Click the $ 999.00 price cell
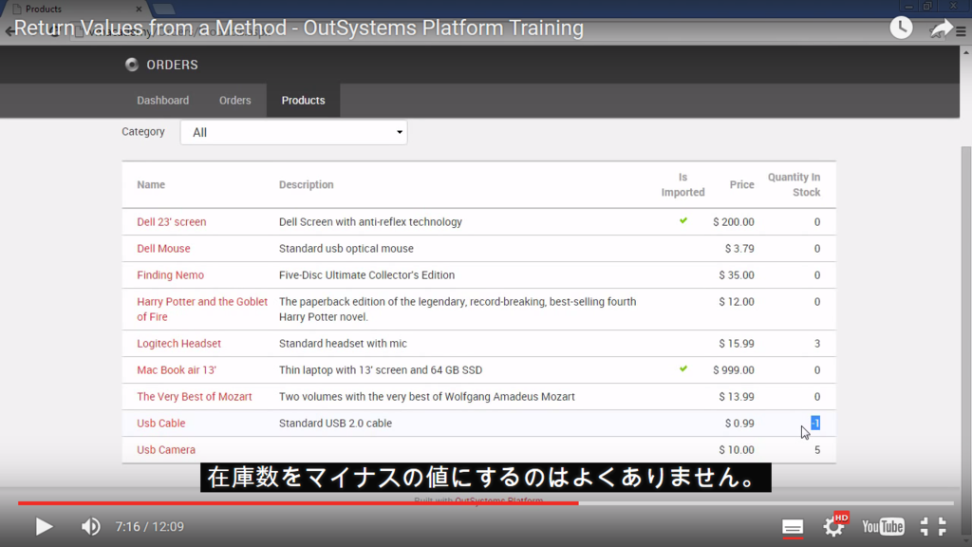Screen dimensions: 972x547 click(x=734, y=370)
